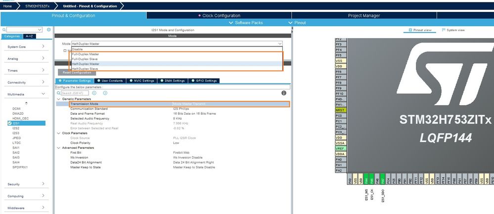The image size is (494, 214).
Task: Click the '8 KHz' Selected Audio Frequency value
Action: point(177,118)
